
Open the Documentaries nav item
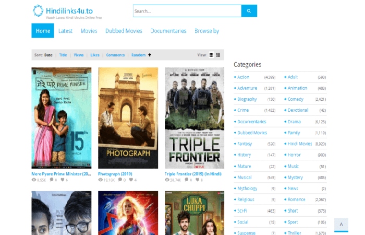[168, 31]
